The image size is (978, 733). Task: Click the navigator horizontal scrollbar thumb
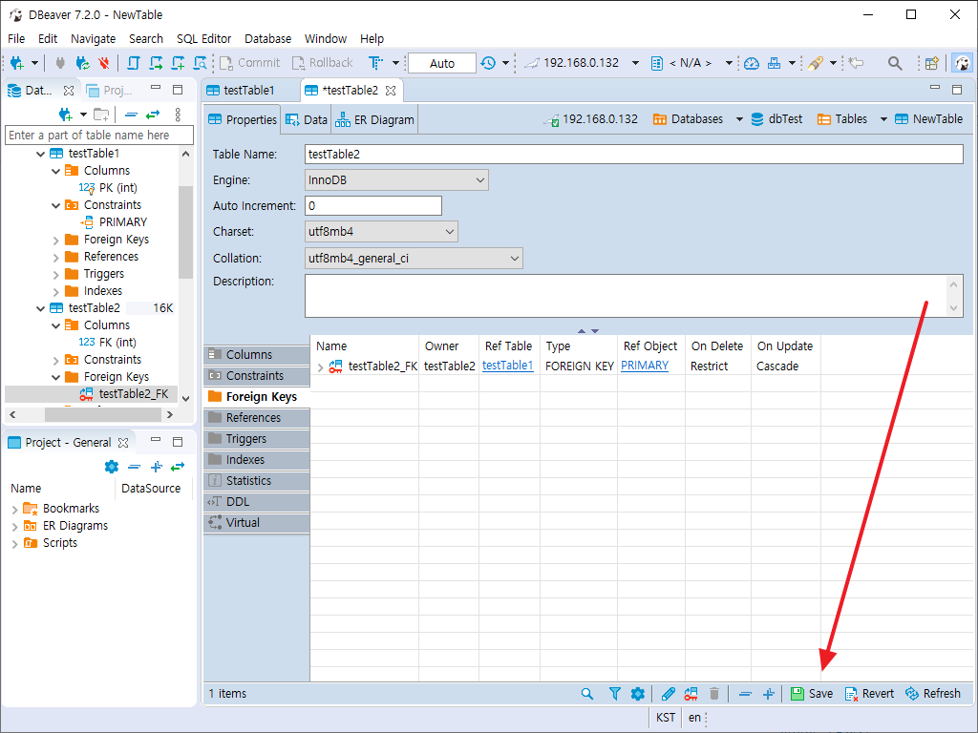tap(103, 414)
